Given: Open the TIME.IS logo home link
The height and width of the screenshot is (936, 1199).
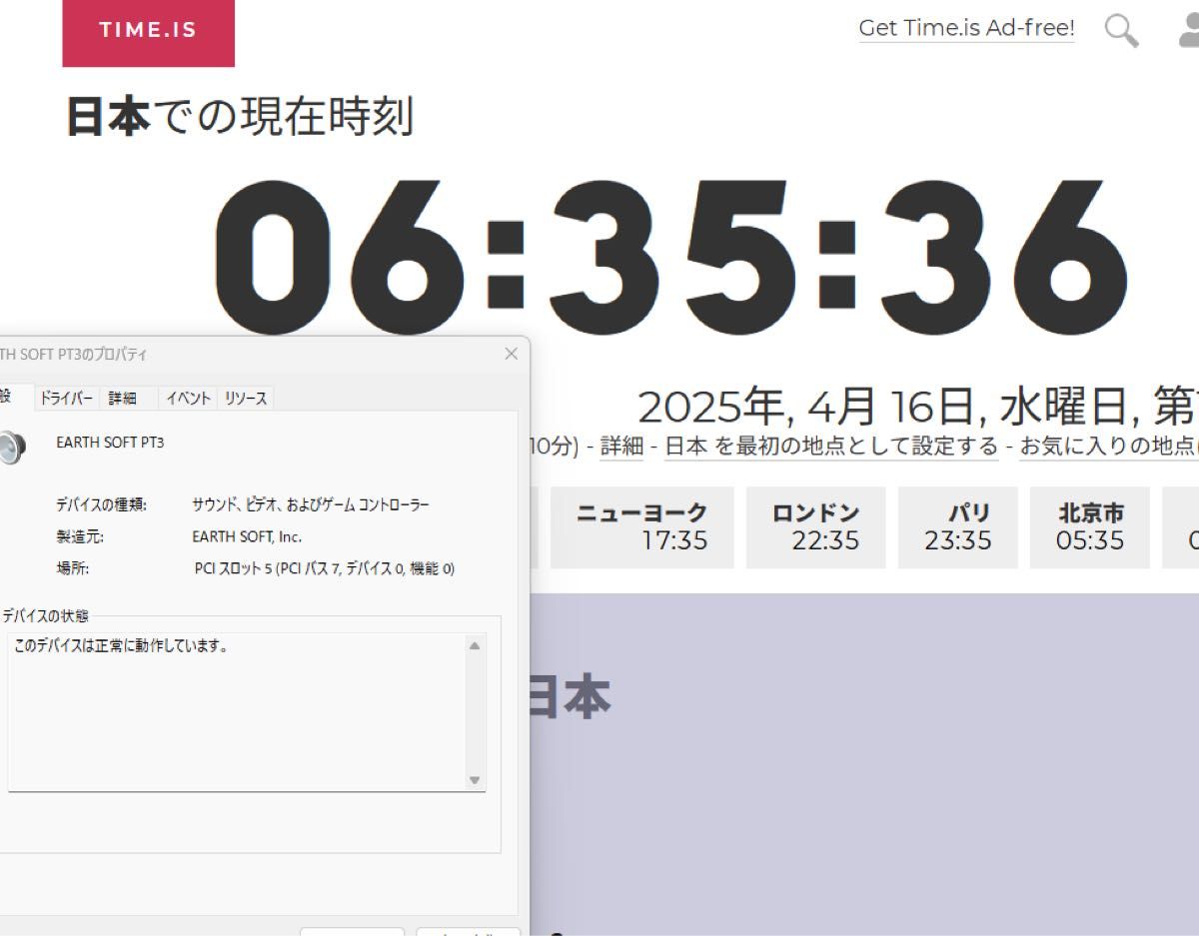Looking at the screenshot, I should pos(148,31).
